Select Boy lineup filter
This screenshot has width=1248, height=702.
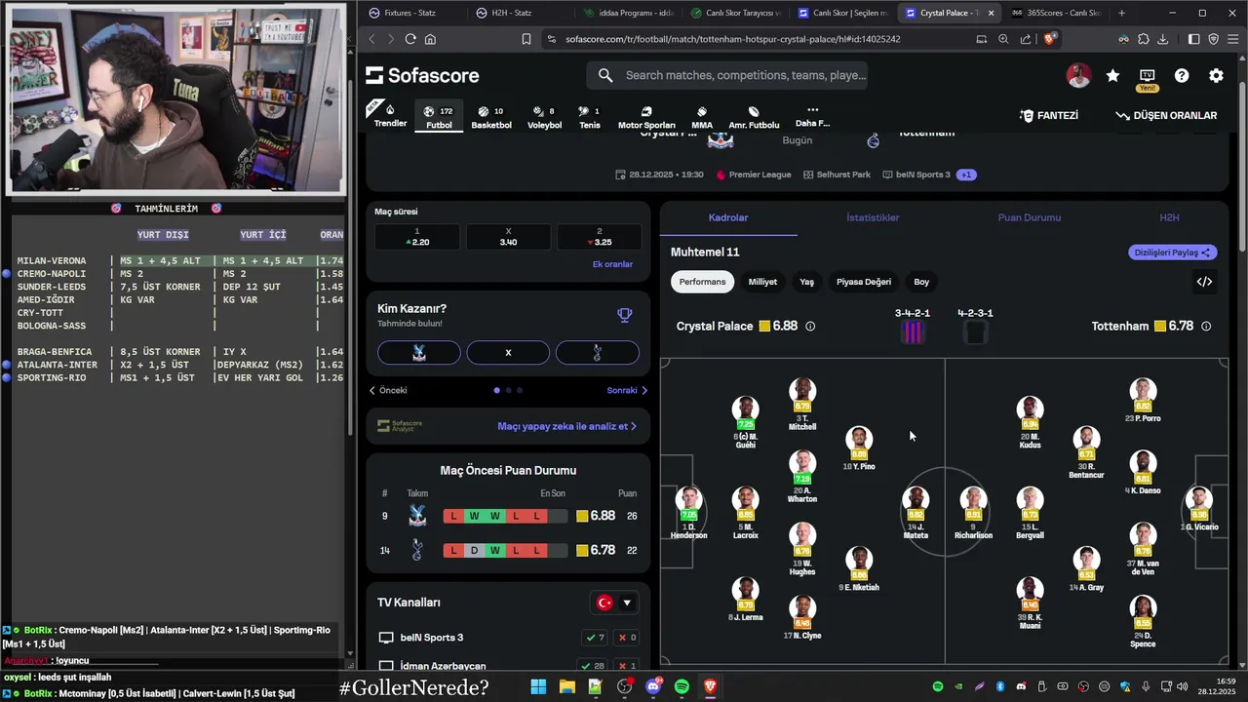pyautogui.click(x=921, y=282)
